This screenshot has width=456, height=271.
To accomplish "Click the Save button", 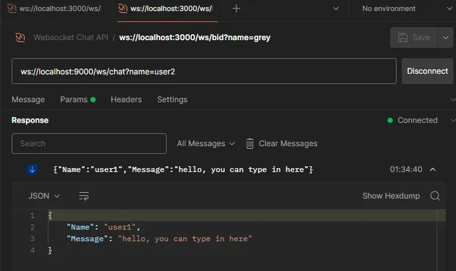I will 413,38.
